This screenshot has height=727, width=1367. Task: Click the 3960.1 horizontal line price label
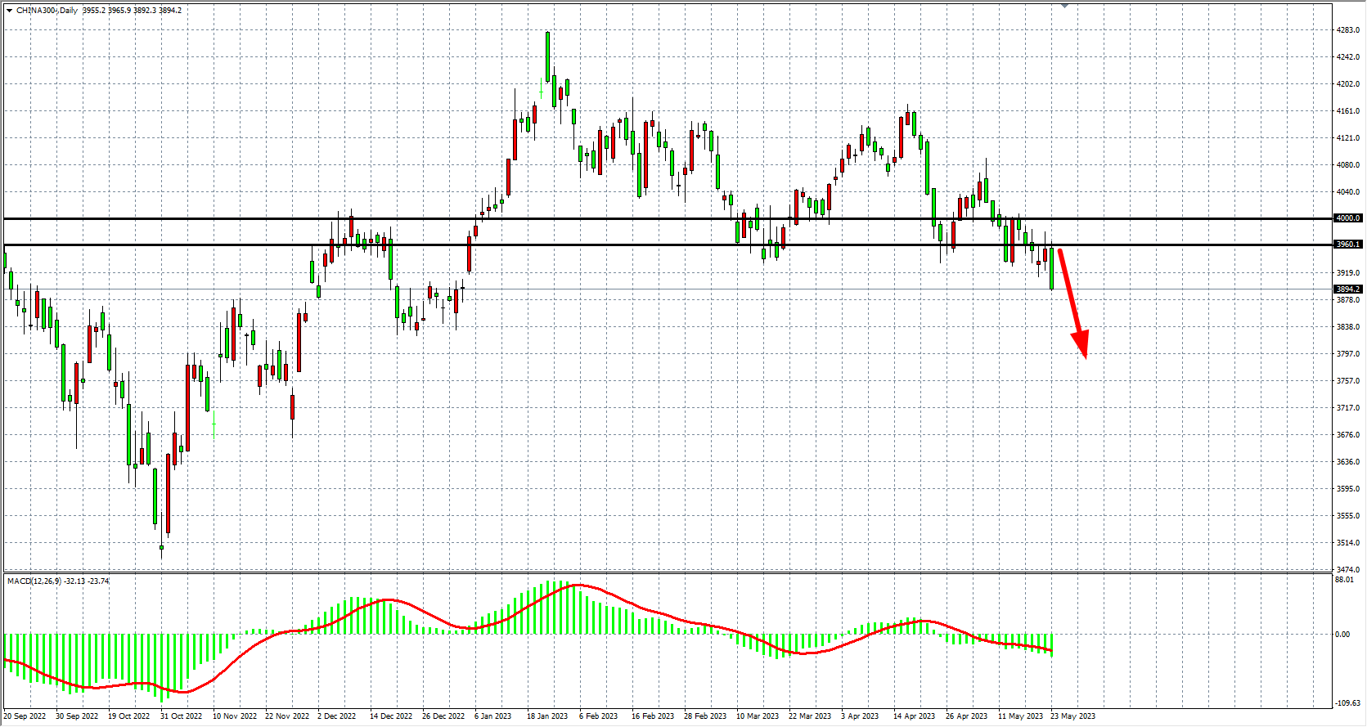1347,245
